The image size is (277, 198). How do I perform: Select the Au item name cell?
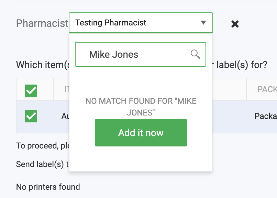pyautogui.click(x=65, y=116)
